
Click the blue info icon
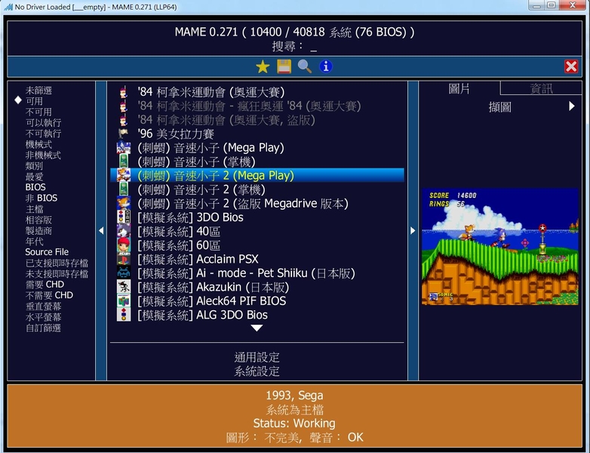(x=325, y=66)
